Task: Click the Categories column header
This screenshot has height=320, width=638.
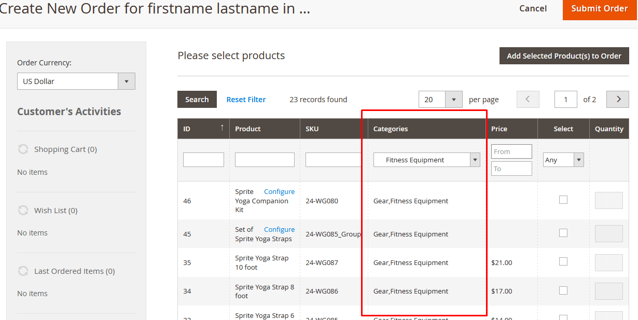Action: pyautogui.click(x=390, y=129)
